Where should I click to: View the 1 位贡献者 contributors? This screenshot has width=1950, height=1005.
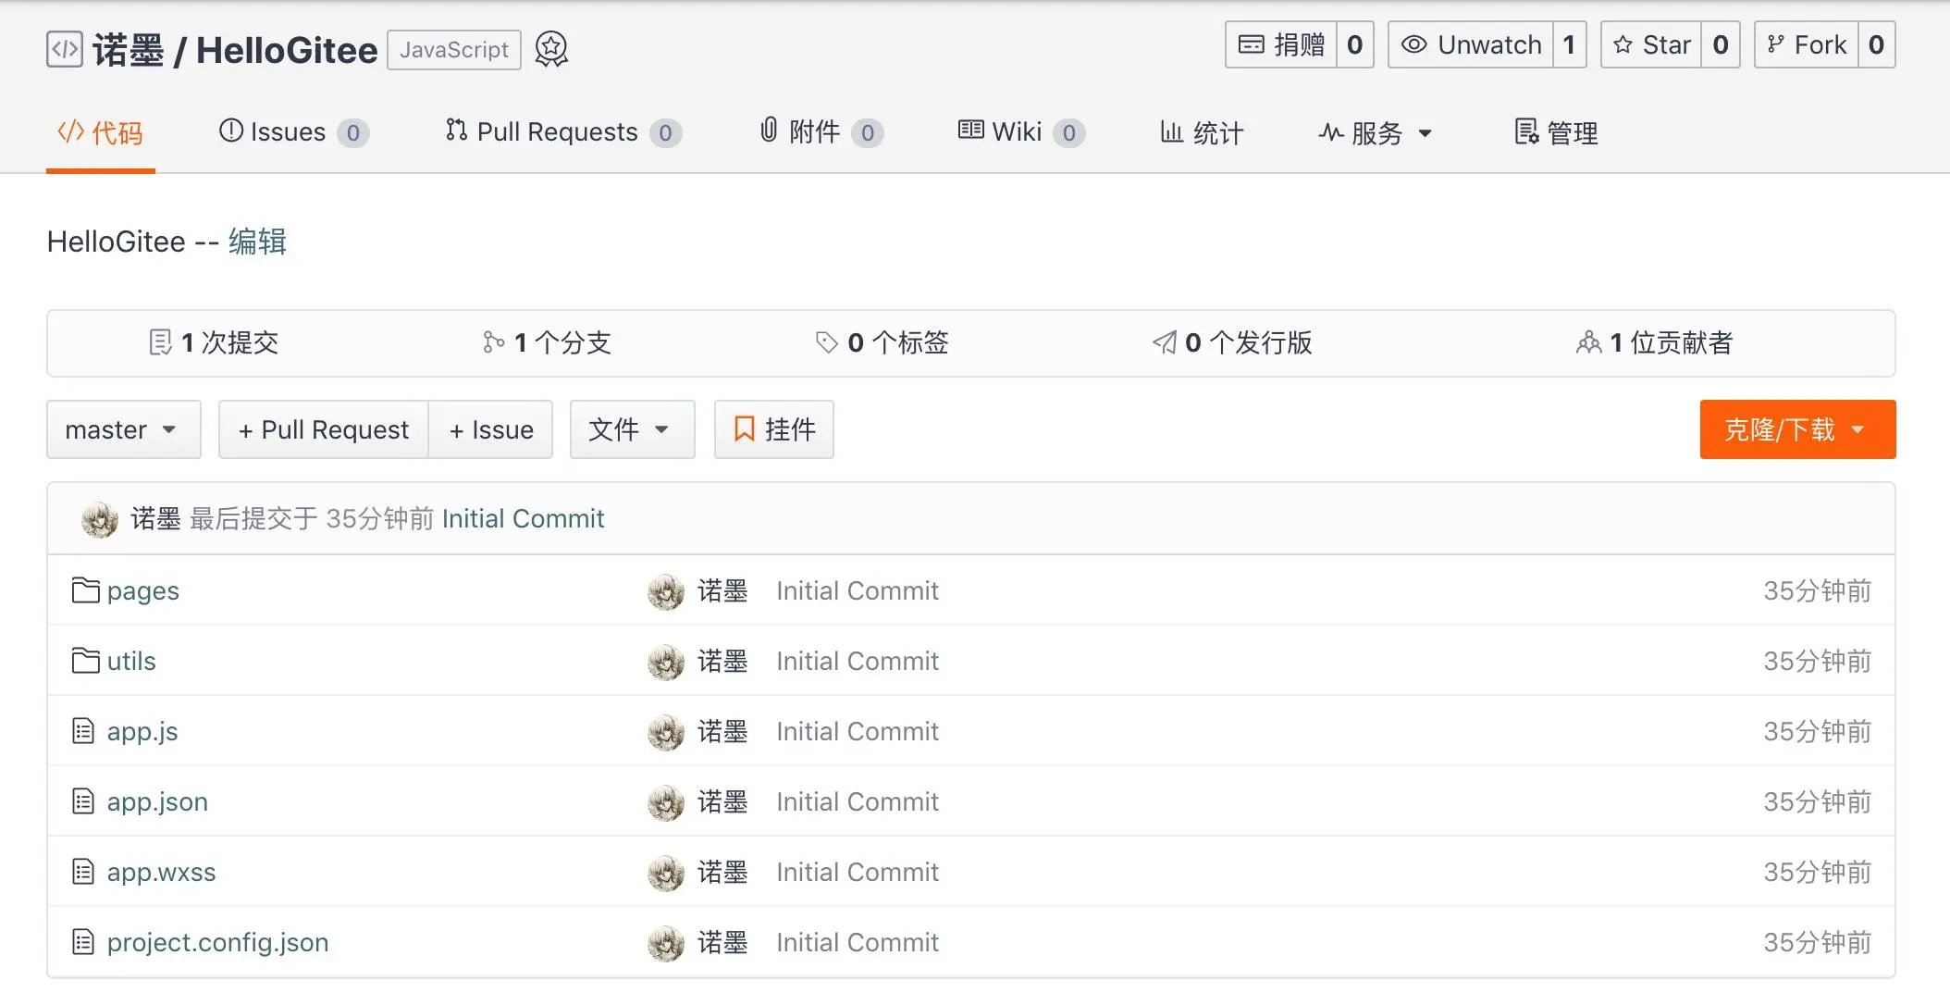coord(1654,342)
